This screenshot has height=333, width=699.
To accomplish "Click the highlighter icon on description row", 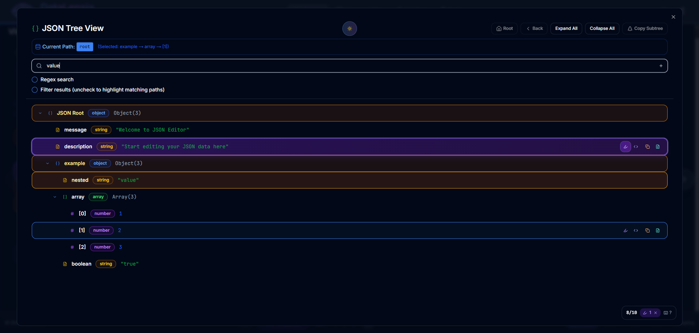I will tap(625, 147).
